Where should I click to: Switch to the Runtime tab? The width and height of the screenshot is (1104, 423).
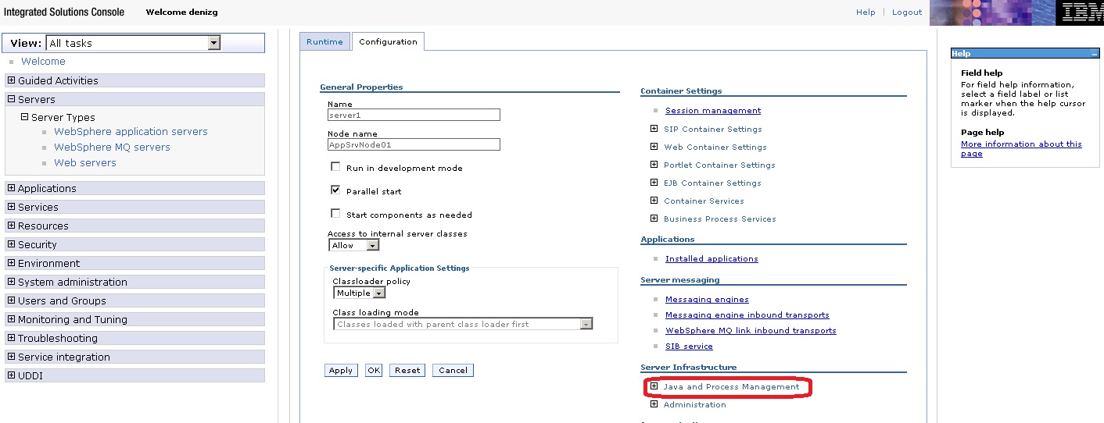coord(324,42)
